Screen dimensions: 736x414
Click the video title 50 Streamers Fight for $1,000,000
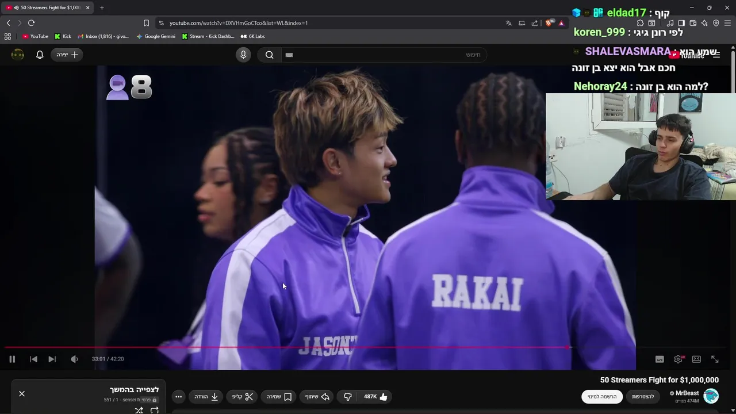point(660,380)
